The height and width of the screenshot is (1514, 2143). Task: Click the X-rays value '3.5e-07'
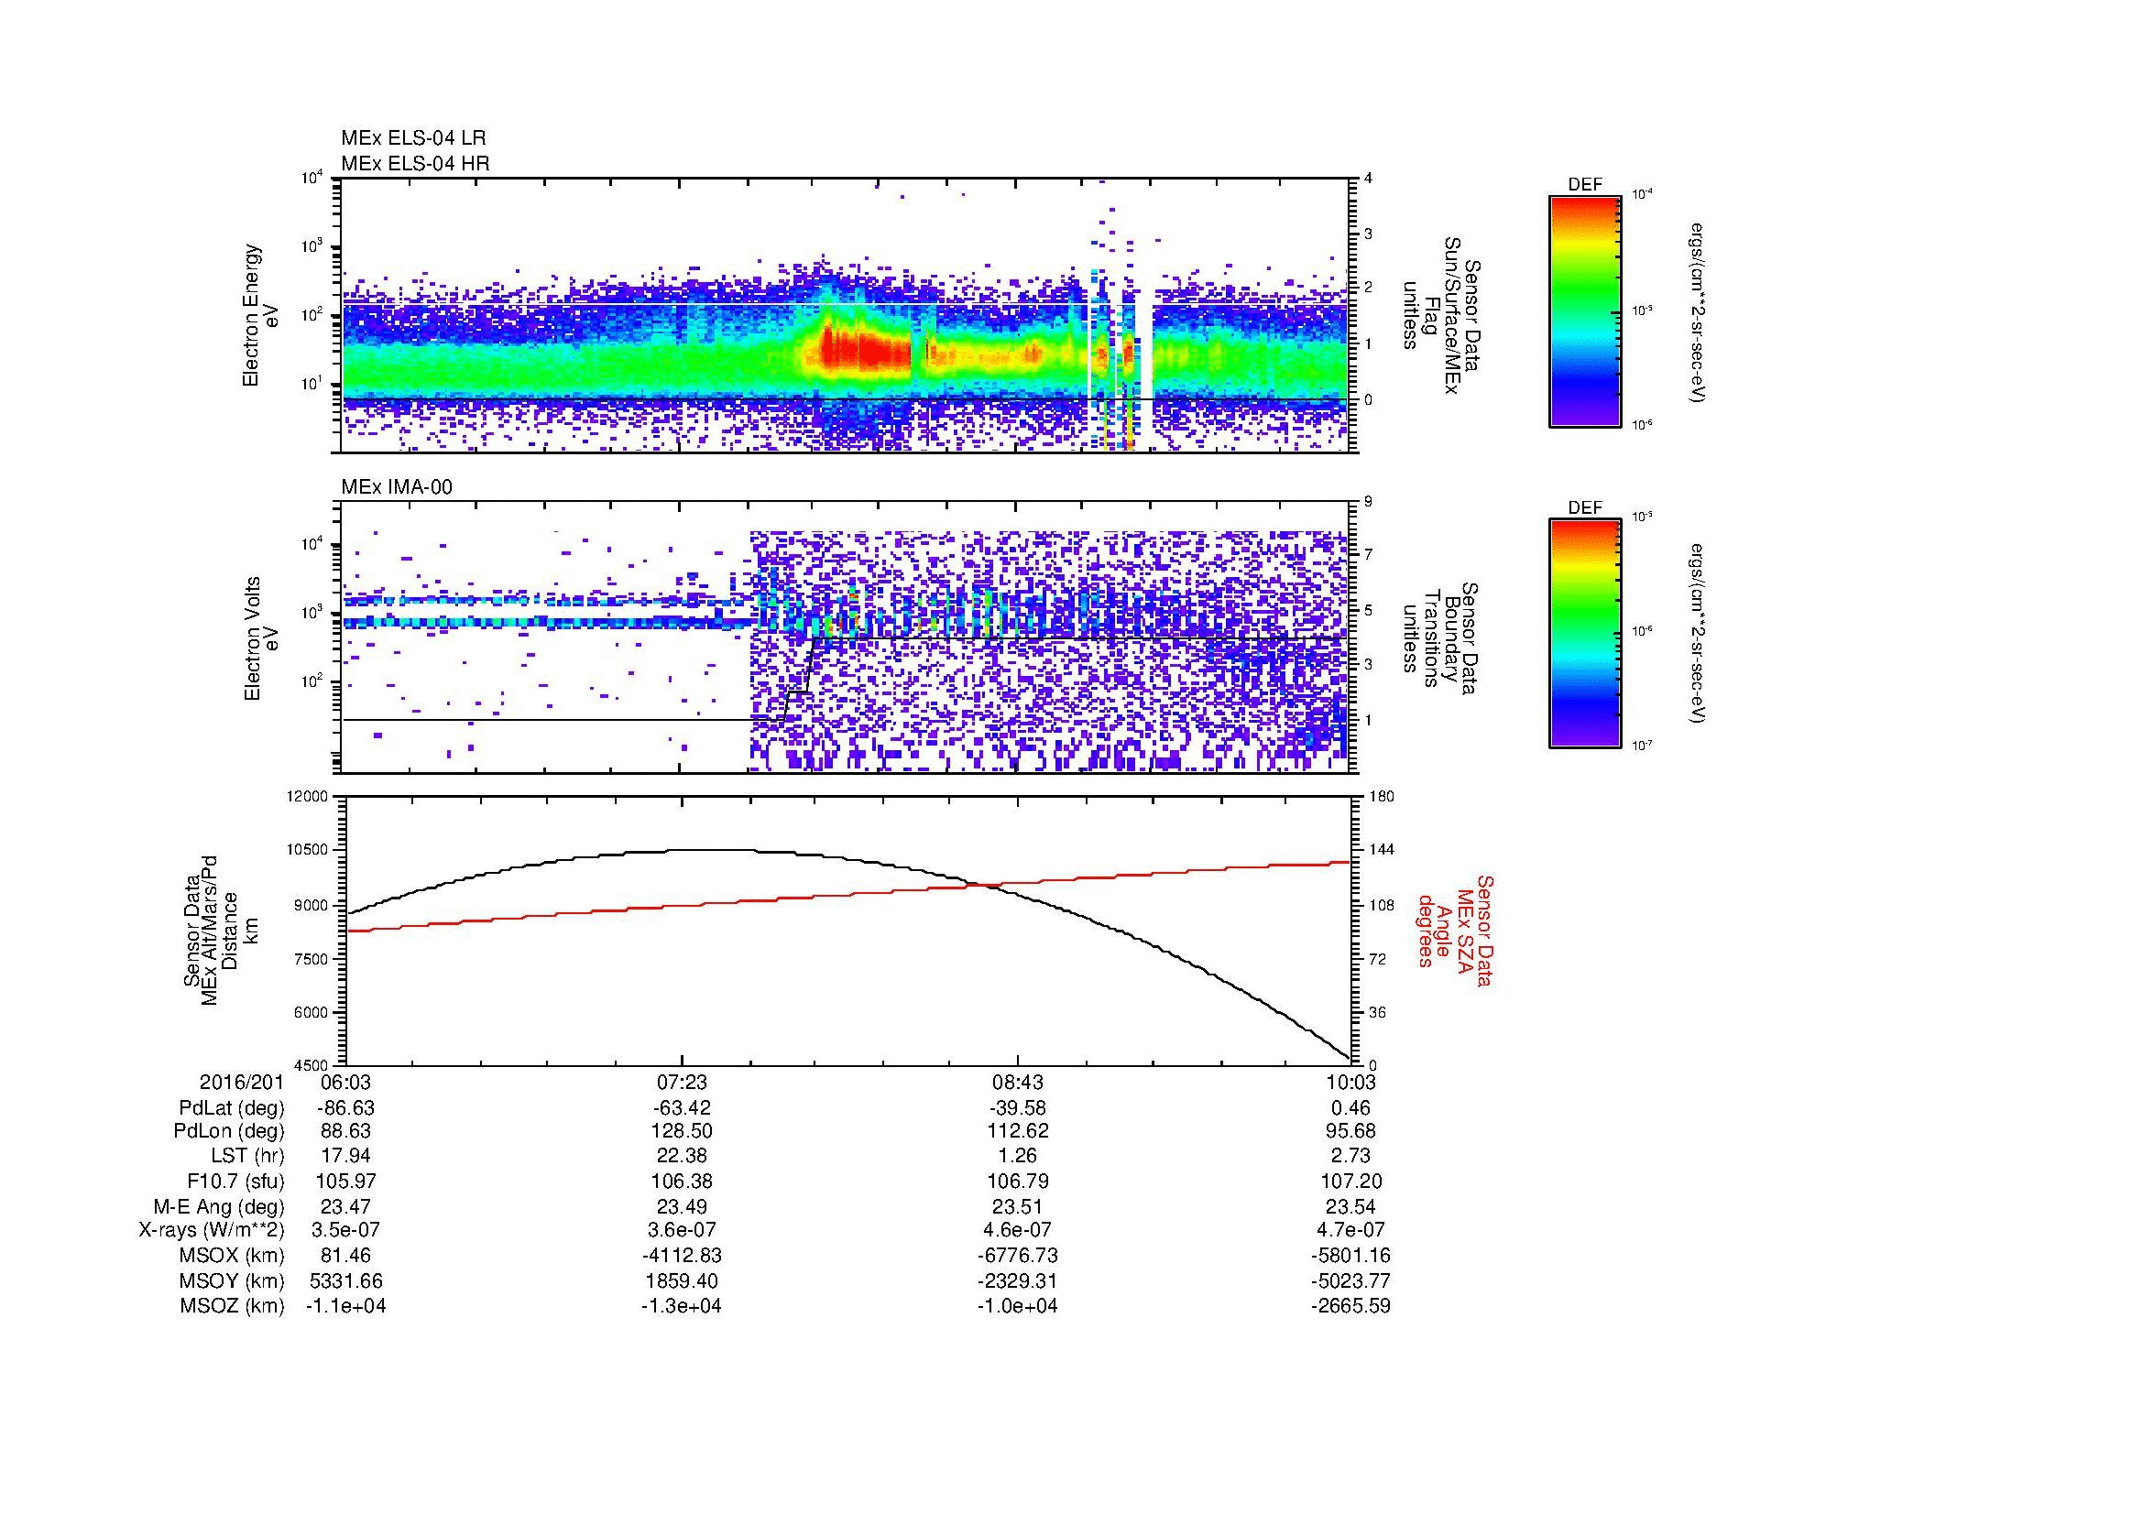click(345, 1230)
